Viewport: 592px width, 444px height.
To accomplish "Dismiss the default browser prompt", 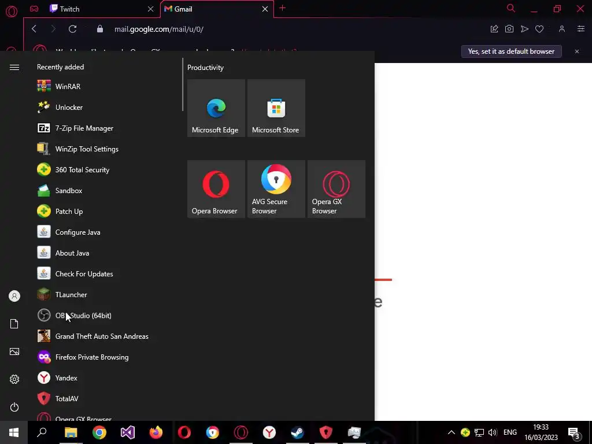I will [x=577, y=51].
